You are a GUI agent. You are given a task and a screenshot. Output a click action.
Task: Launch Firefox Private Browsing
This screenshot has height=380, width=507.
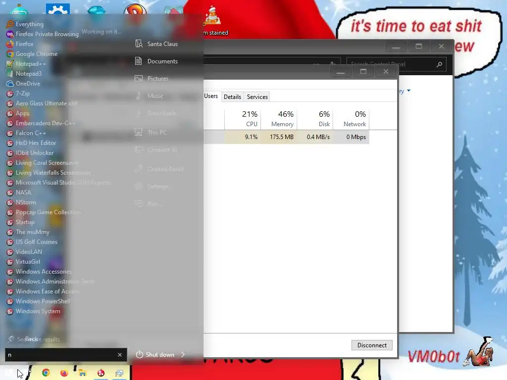tap(43, 34)
